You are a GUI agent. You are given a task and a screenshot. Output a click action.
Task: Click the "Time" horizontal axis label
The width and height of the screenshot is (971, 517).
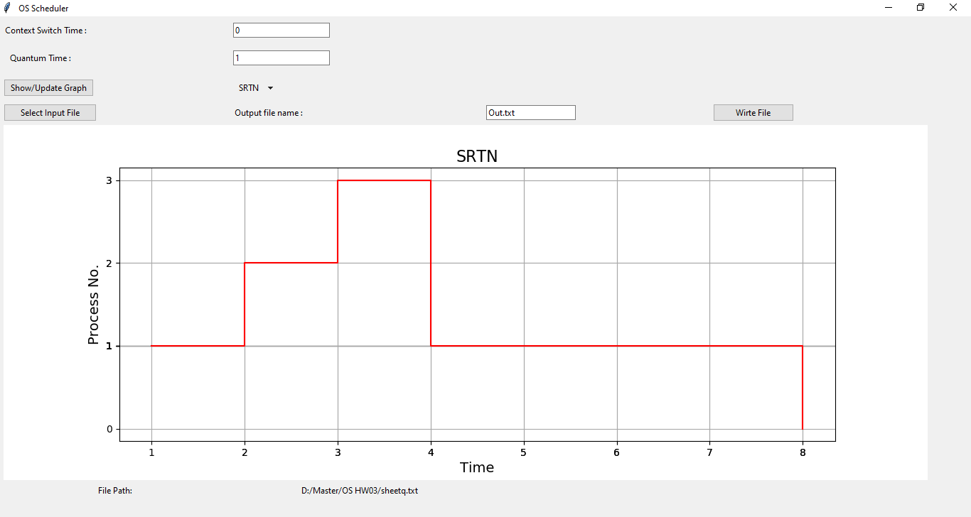[477, 467]
